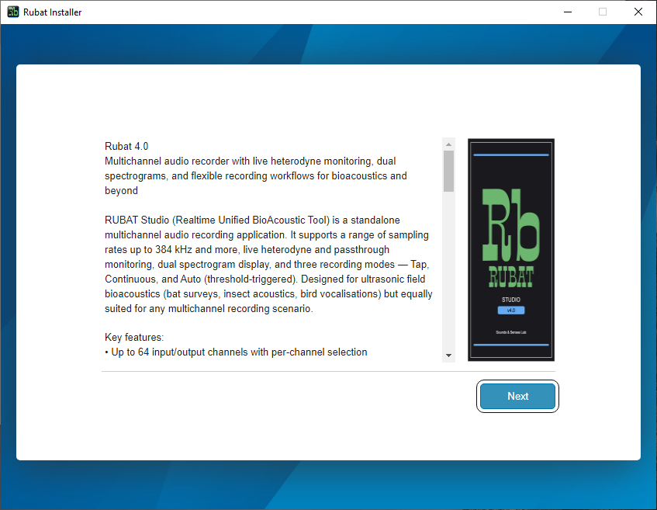
Task: Click the Rubat 4.0 heading
Action: [126, 146]
